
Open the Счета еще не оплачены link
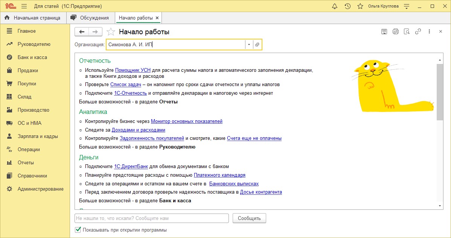pyautogui.click(x=254, y=138)
